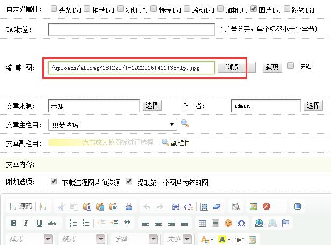Click the 浏览 browse button
The height and width of the screenshot is (245, 331).
pos(236,67)
